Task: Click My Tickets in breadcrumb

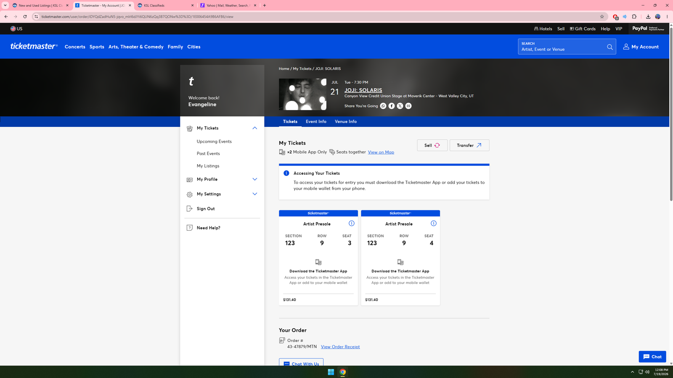Action: coord(302,68)
